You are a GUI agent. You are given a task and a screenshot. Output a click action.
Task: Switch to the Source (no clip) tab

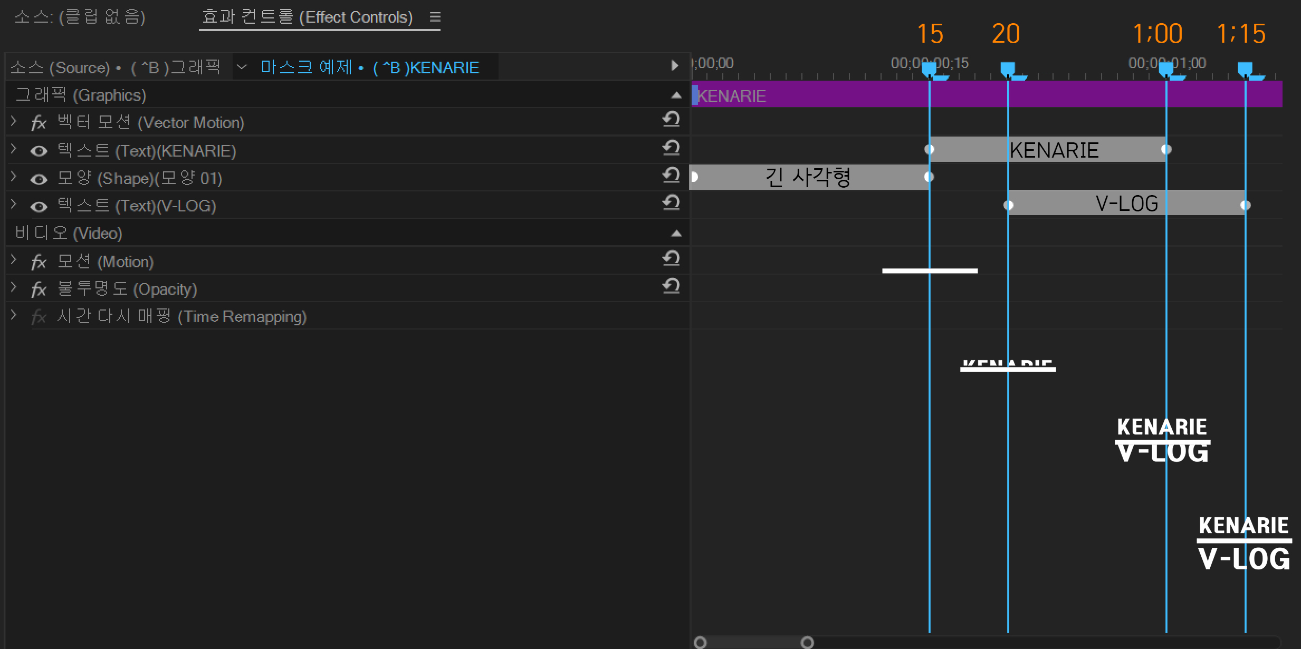point(80,17)
